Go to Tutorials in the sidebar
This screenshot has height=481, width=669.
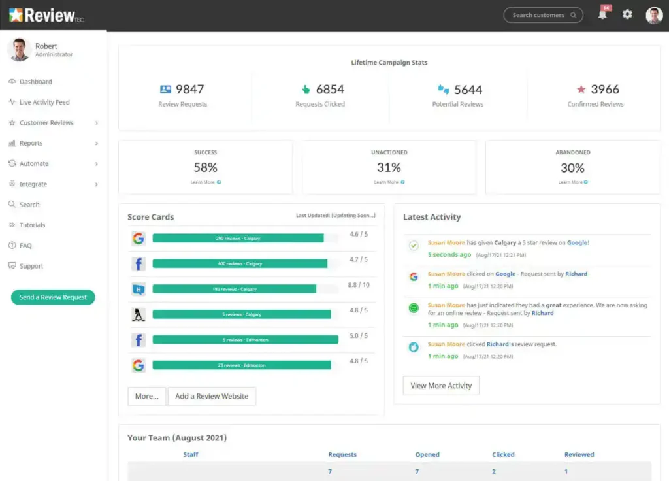pos(32,225)
